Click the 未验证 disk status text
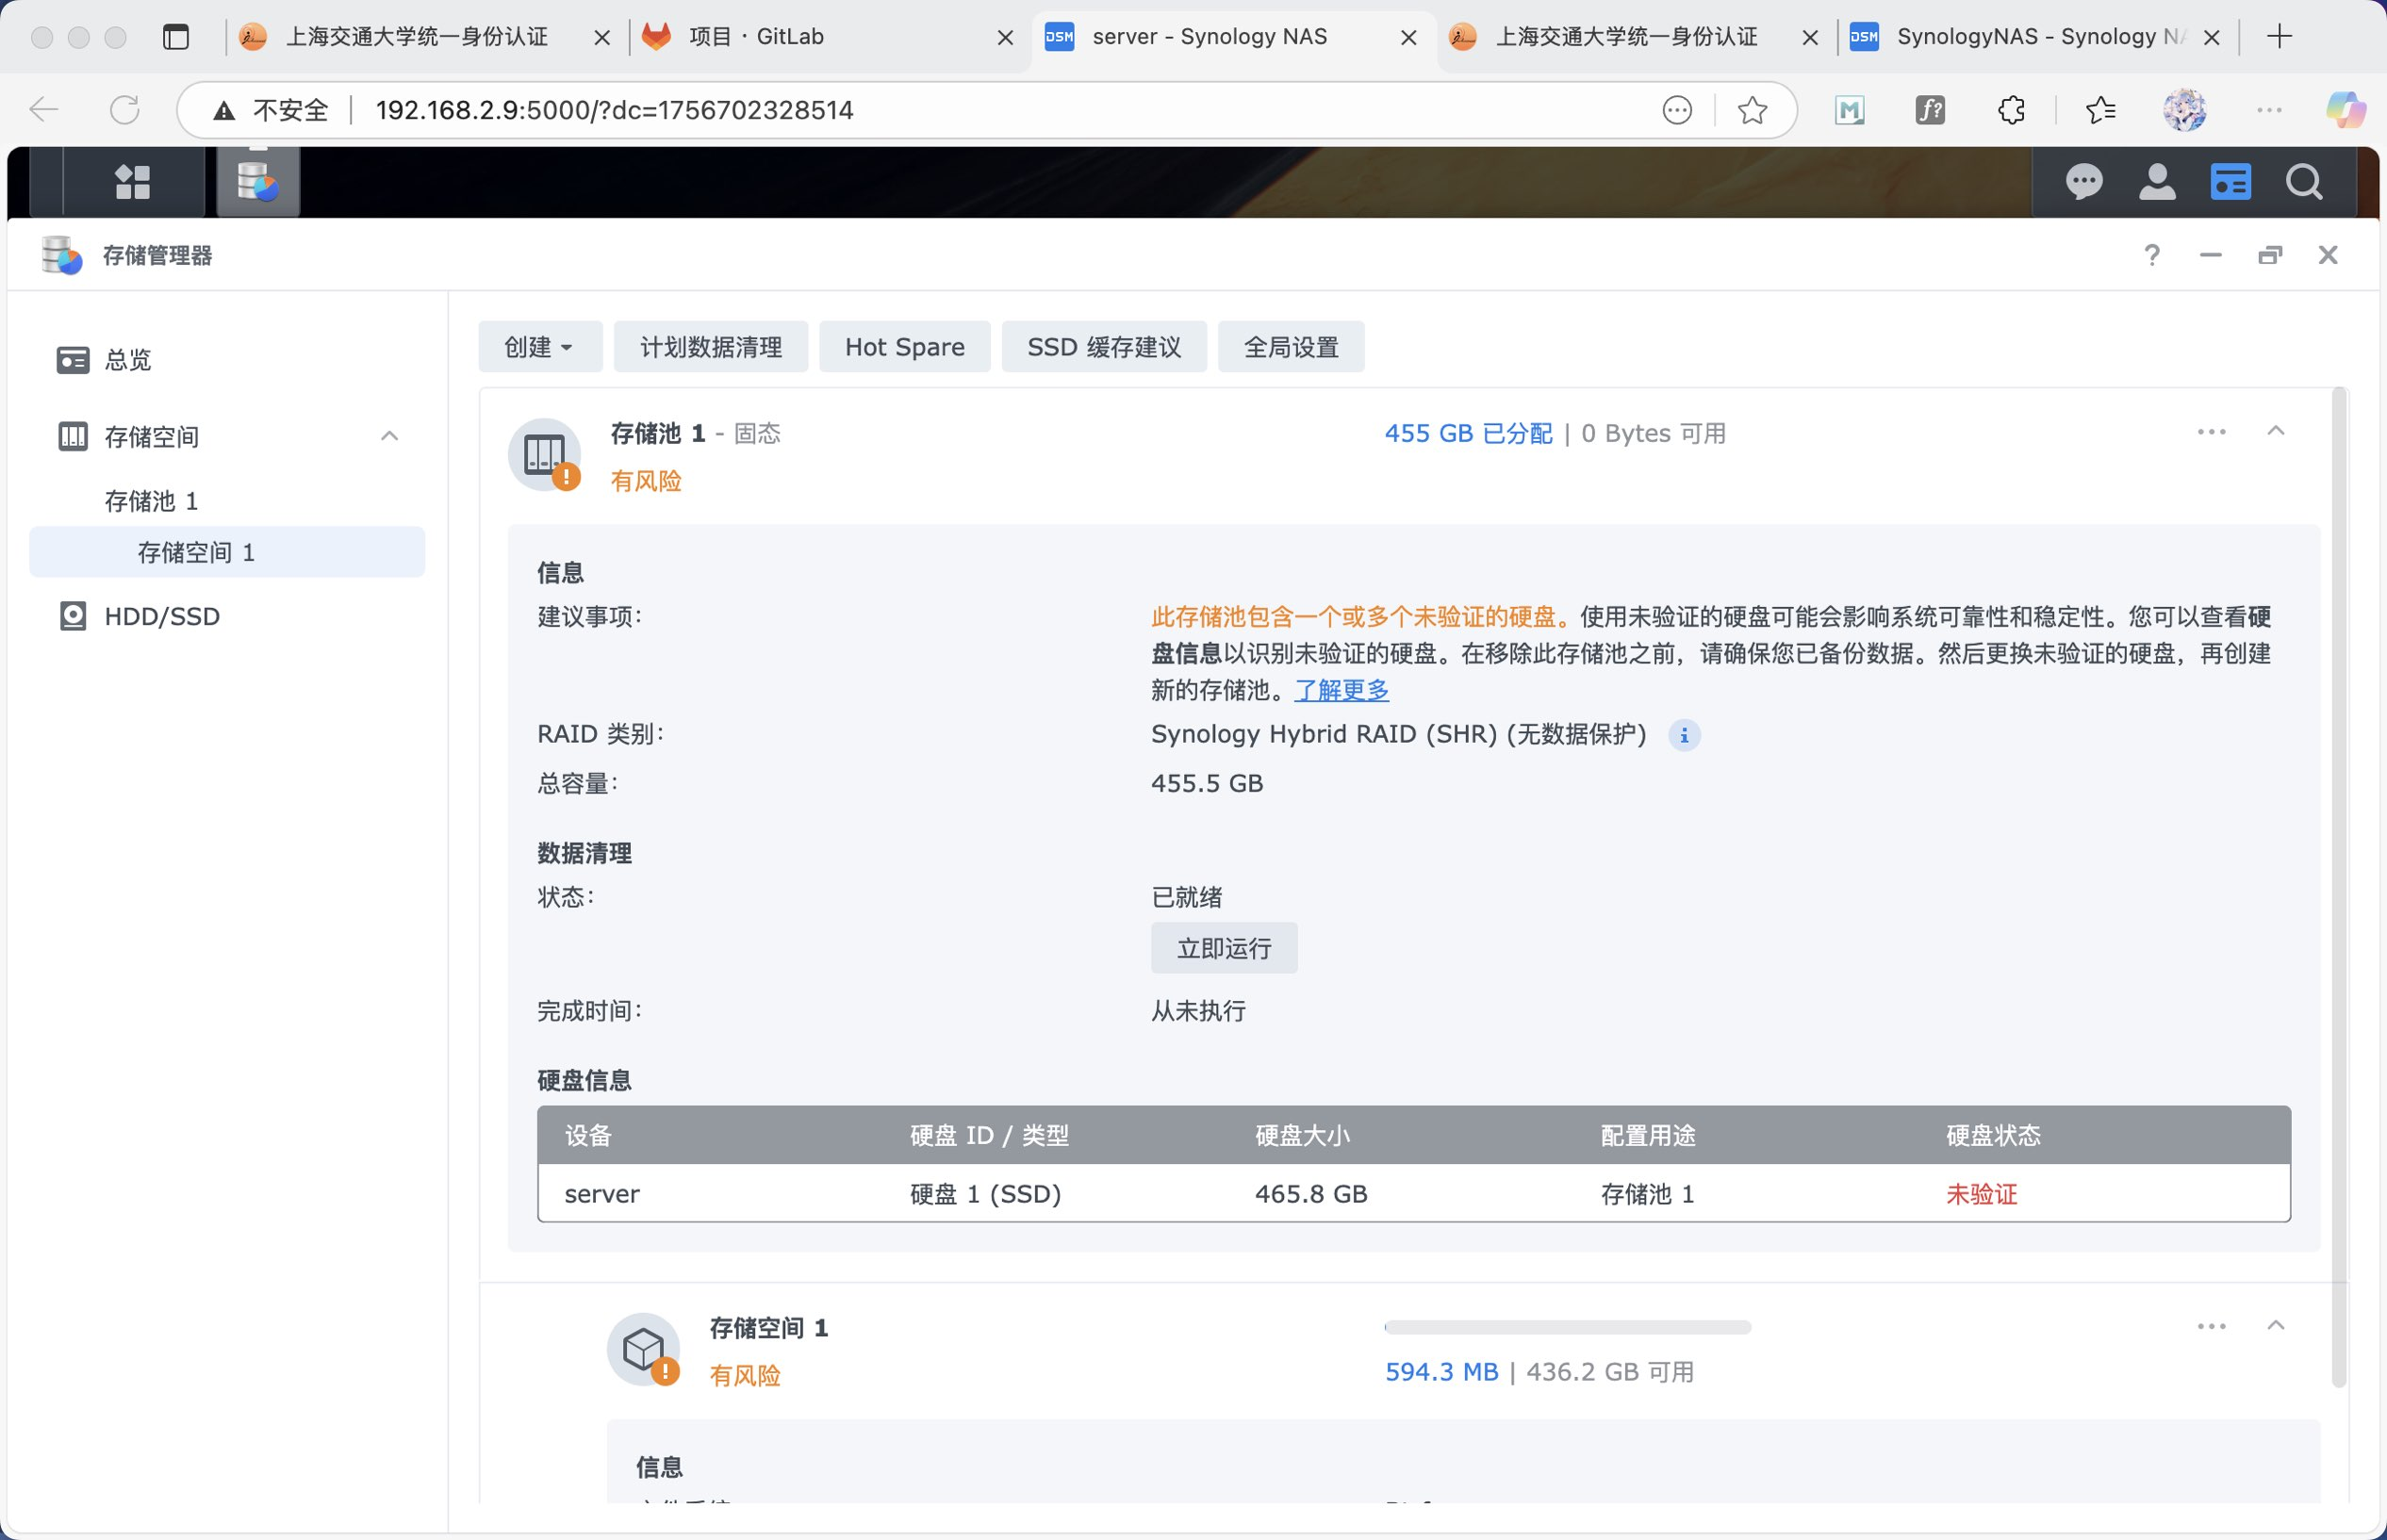Image resolution: width=2387 pixels, height=1540 pixels. pos(1981,1194)
